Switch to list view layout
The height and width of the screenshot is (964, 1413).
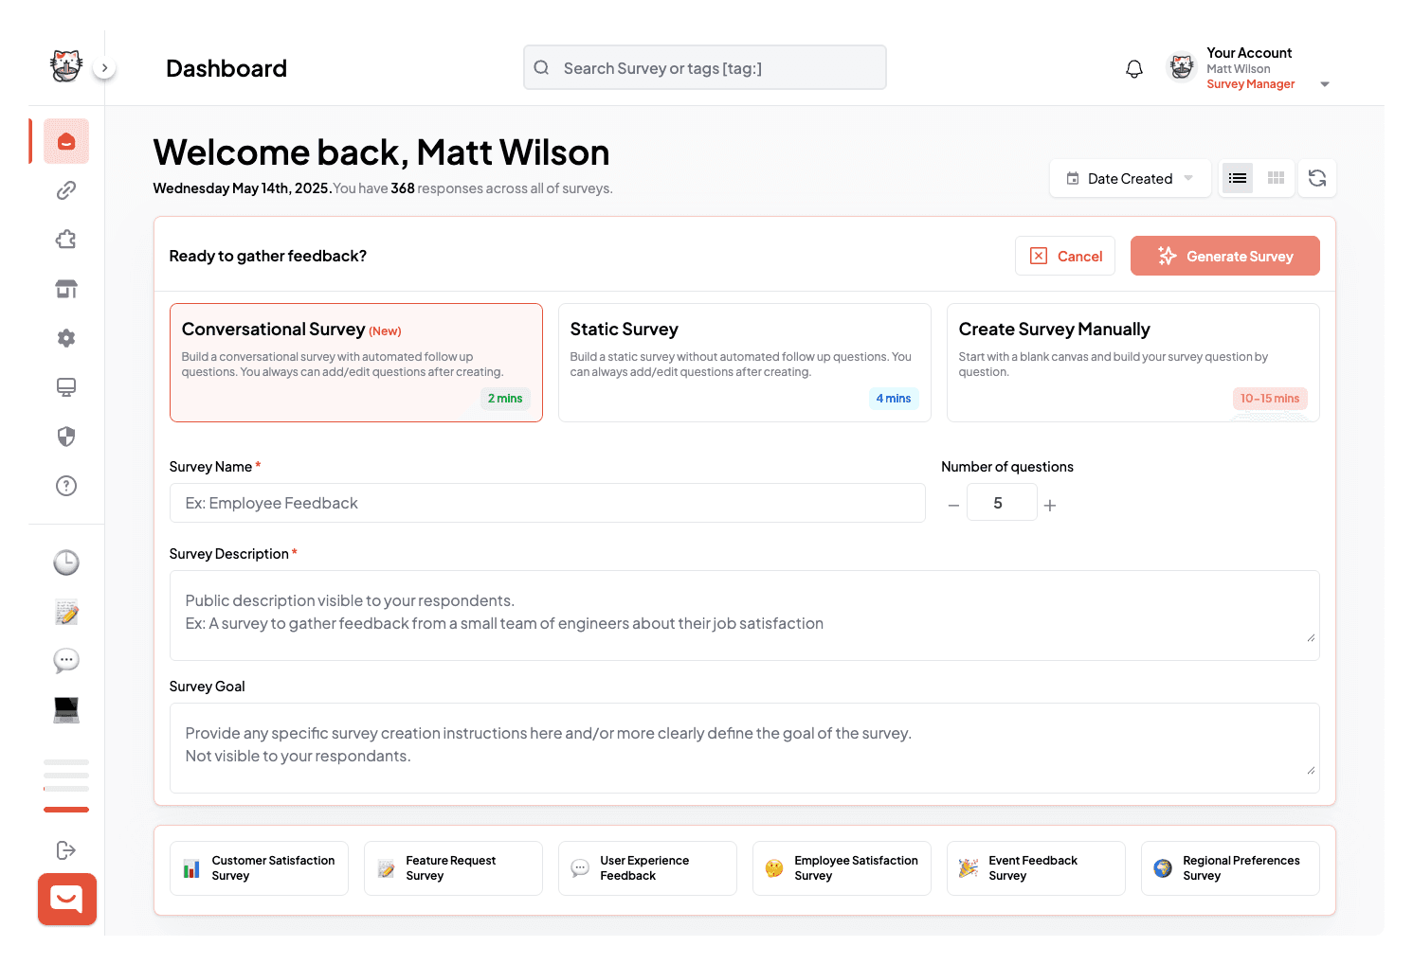(1237, 178)
